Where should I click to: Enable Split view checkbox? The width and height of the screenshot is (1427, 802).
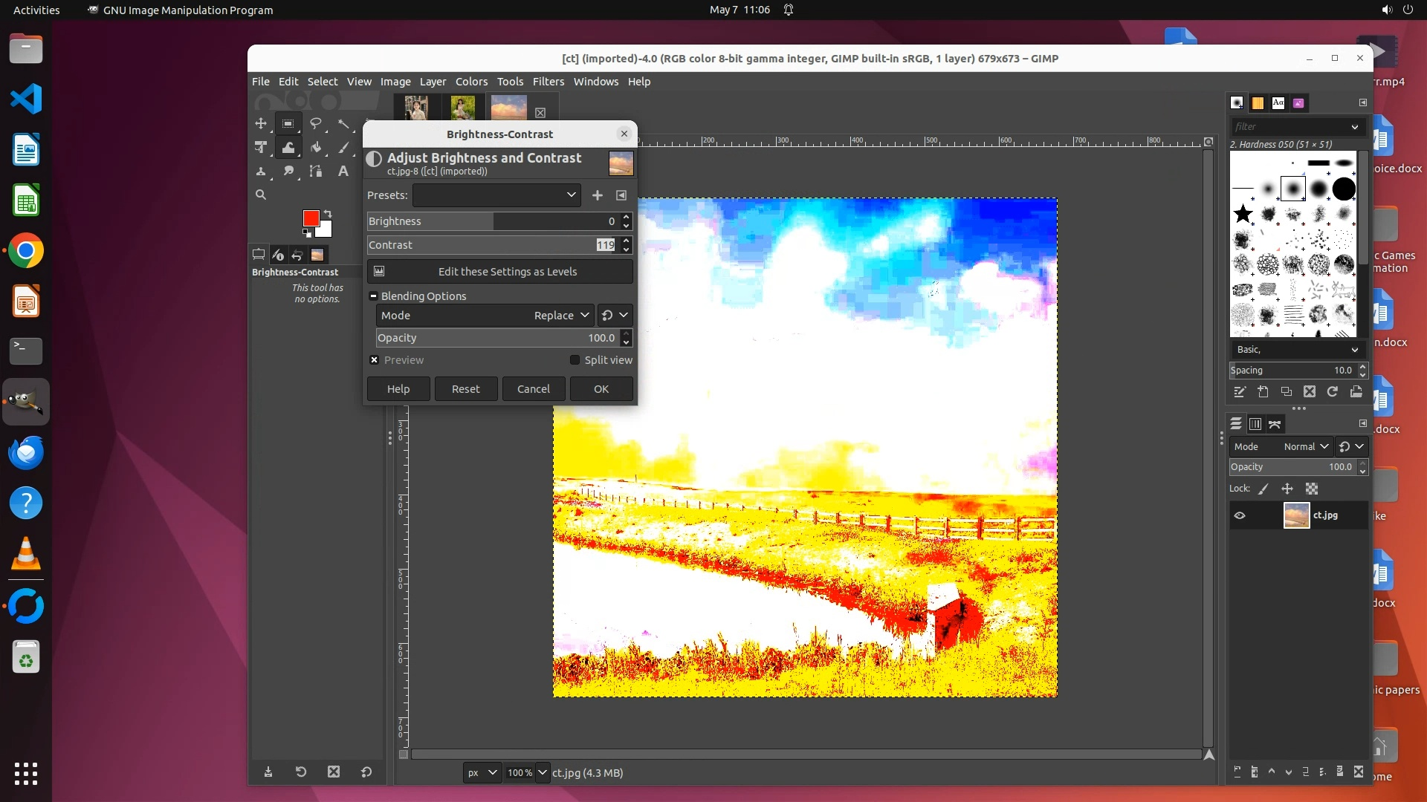(575, 360)
